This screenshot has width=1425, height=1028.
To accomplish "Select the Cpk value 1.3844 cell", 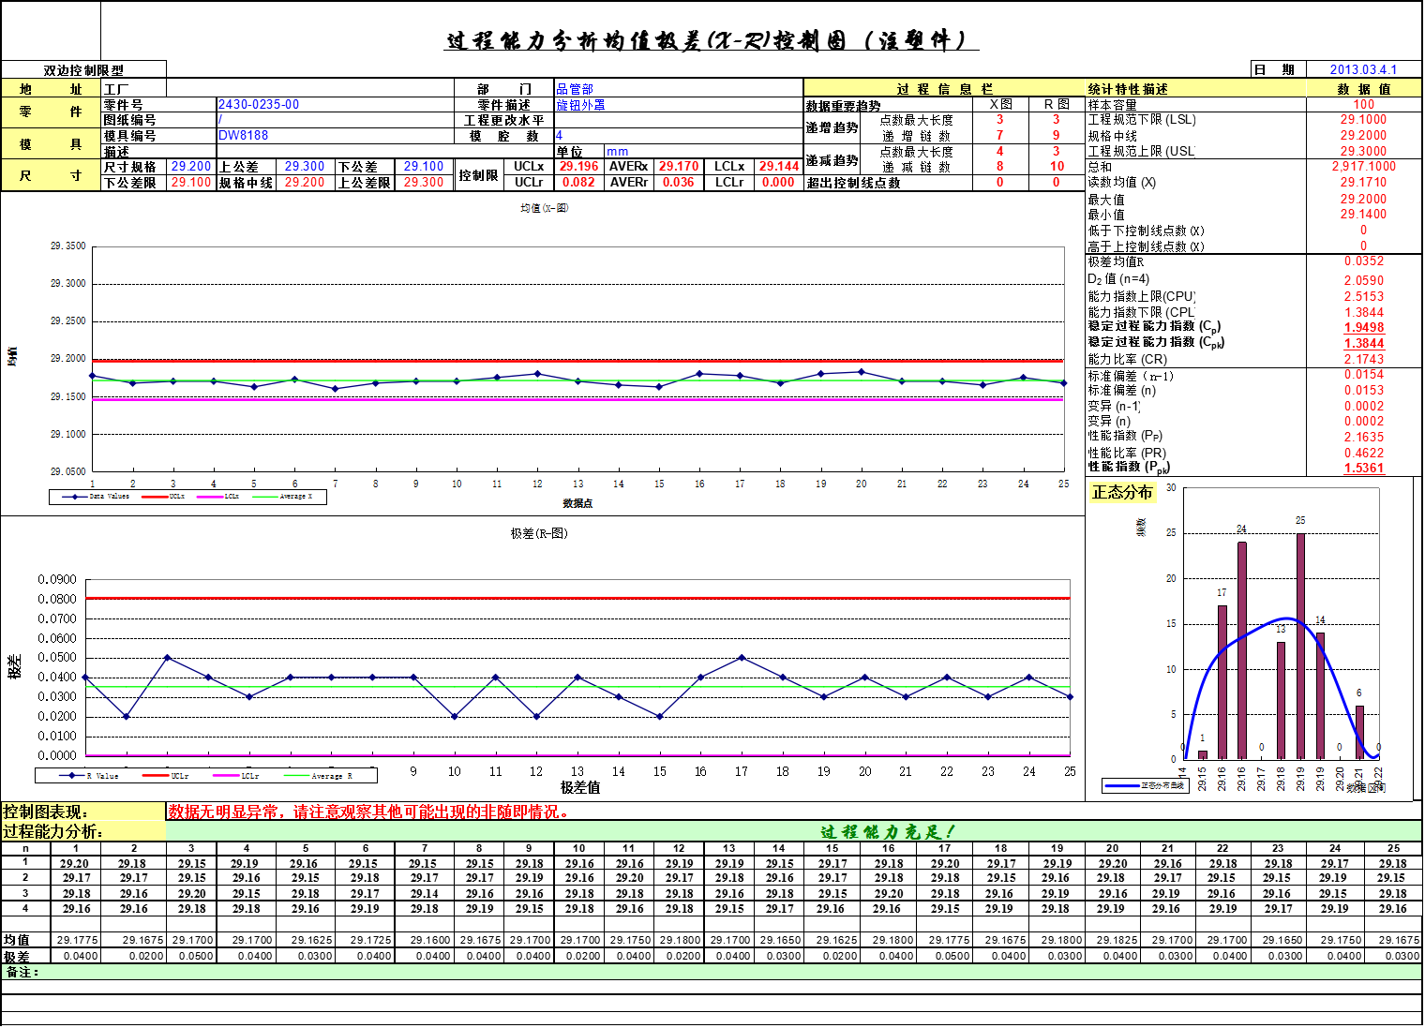I will [x=1363, y=343].
